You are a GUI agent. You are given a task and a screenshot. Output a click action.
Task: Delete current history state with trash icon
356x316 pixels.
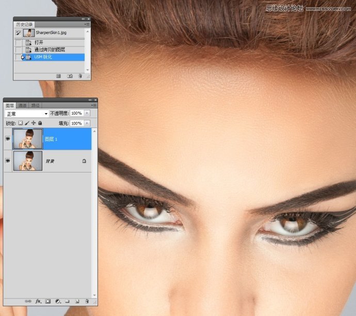click(80, 76)
